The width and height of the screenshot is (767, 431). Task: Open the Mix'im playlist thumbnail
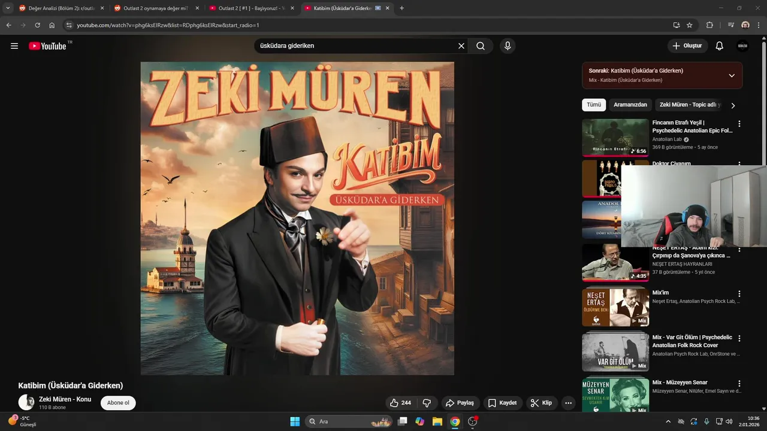tap(615, 308)
